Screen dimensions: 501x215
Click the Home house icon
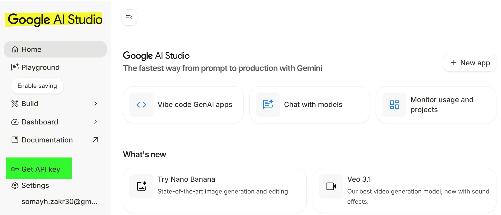[x=15, y=49]
